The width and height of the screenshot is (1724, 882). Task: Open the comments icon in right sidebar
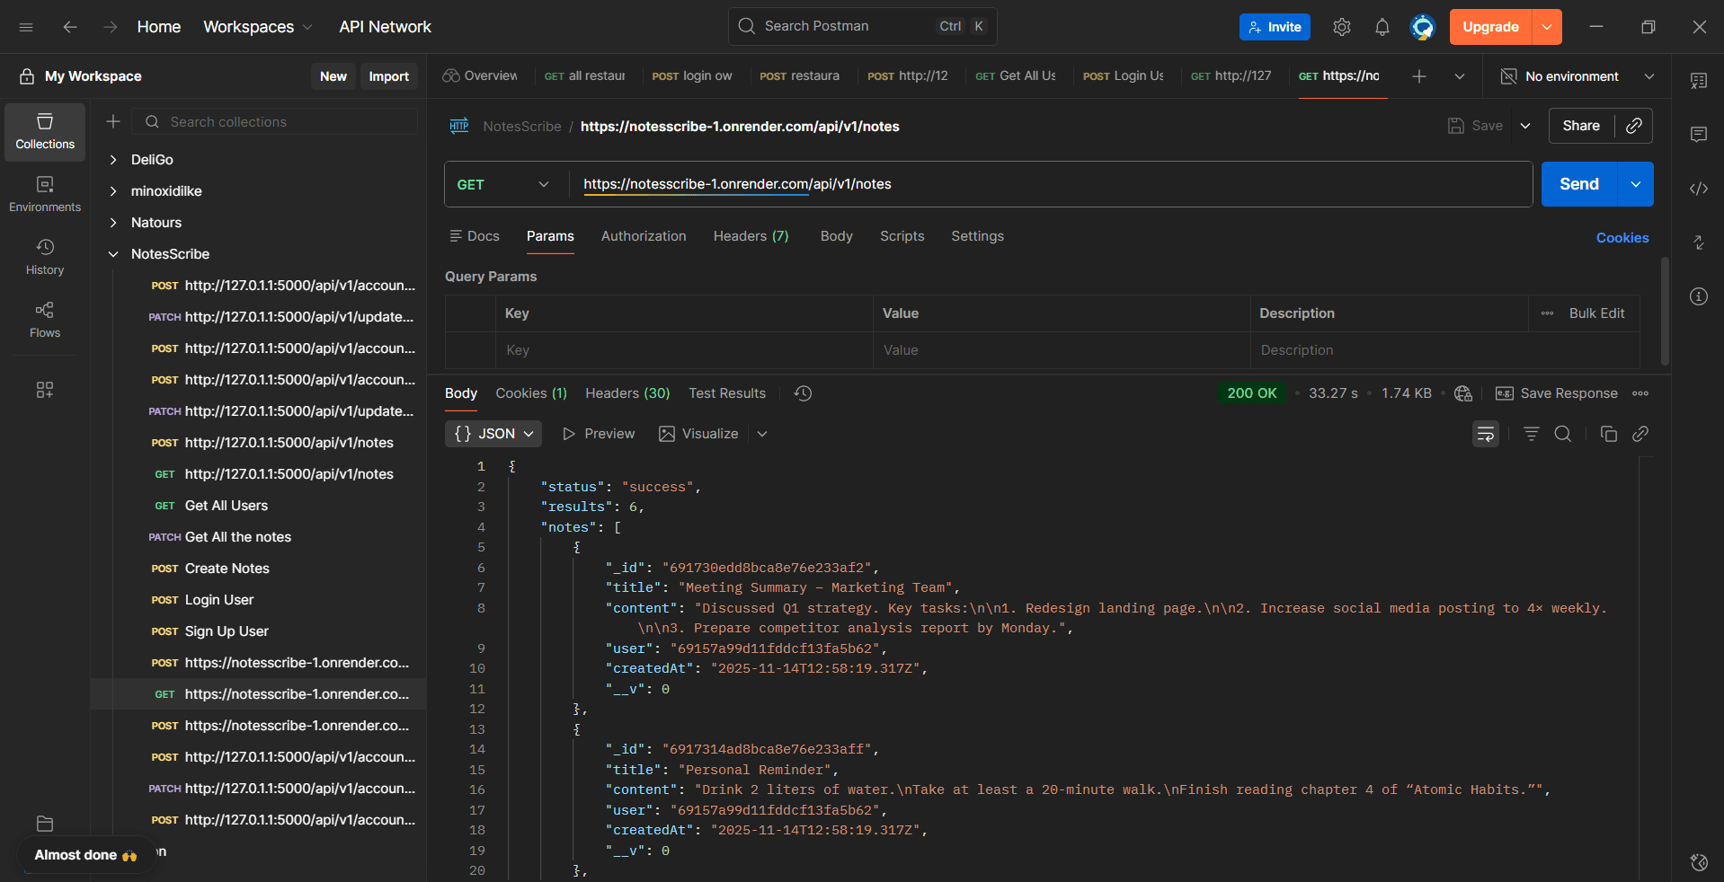1699,135
